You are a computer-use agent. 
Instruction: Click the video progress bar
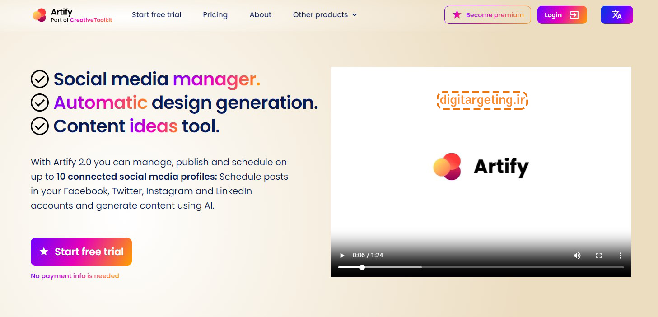click(481, 267)
